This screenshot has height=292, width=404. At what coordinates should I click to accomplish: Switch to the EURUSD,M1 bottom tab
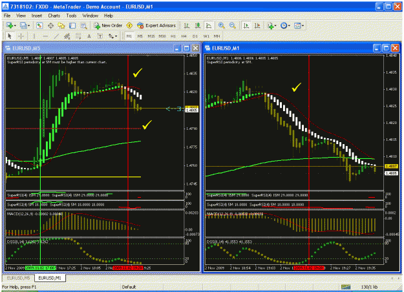coord(50,278)
